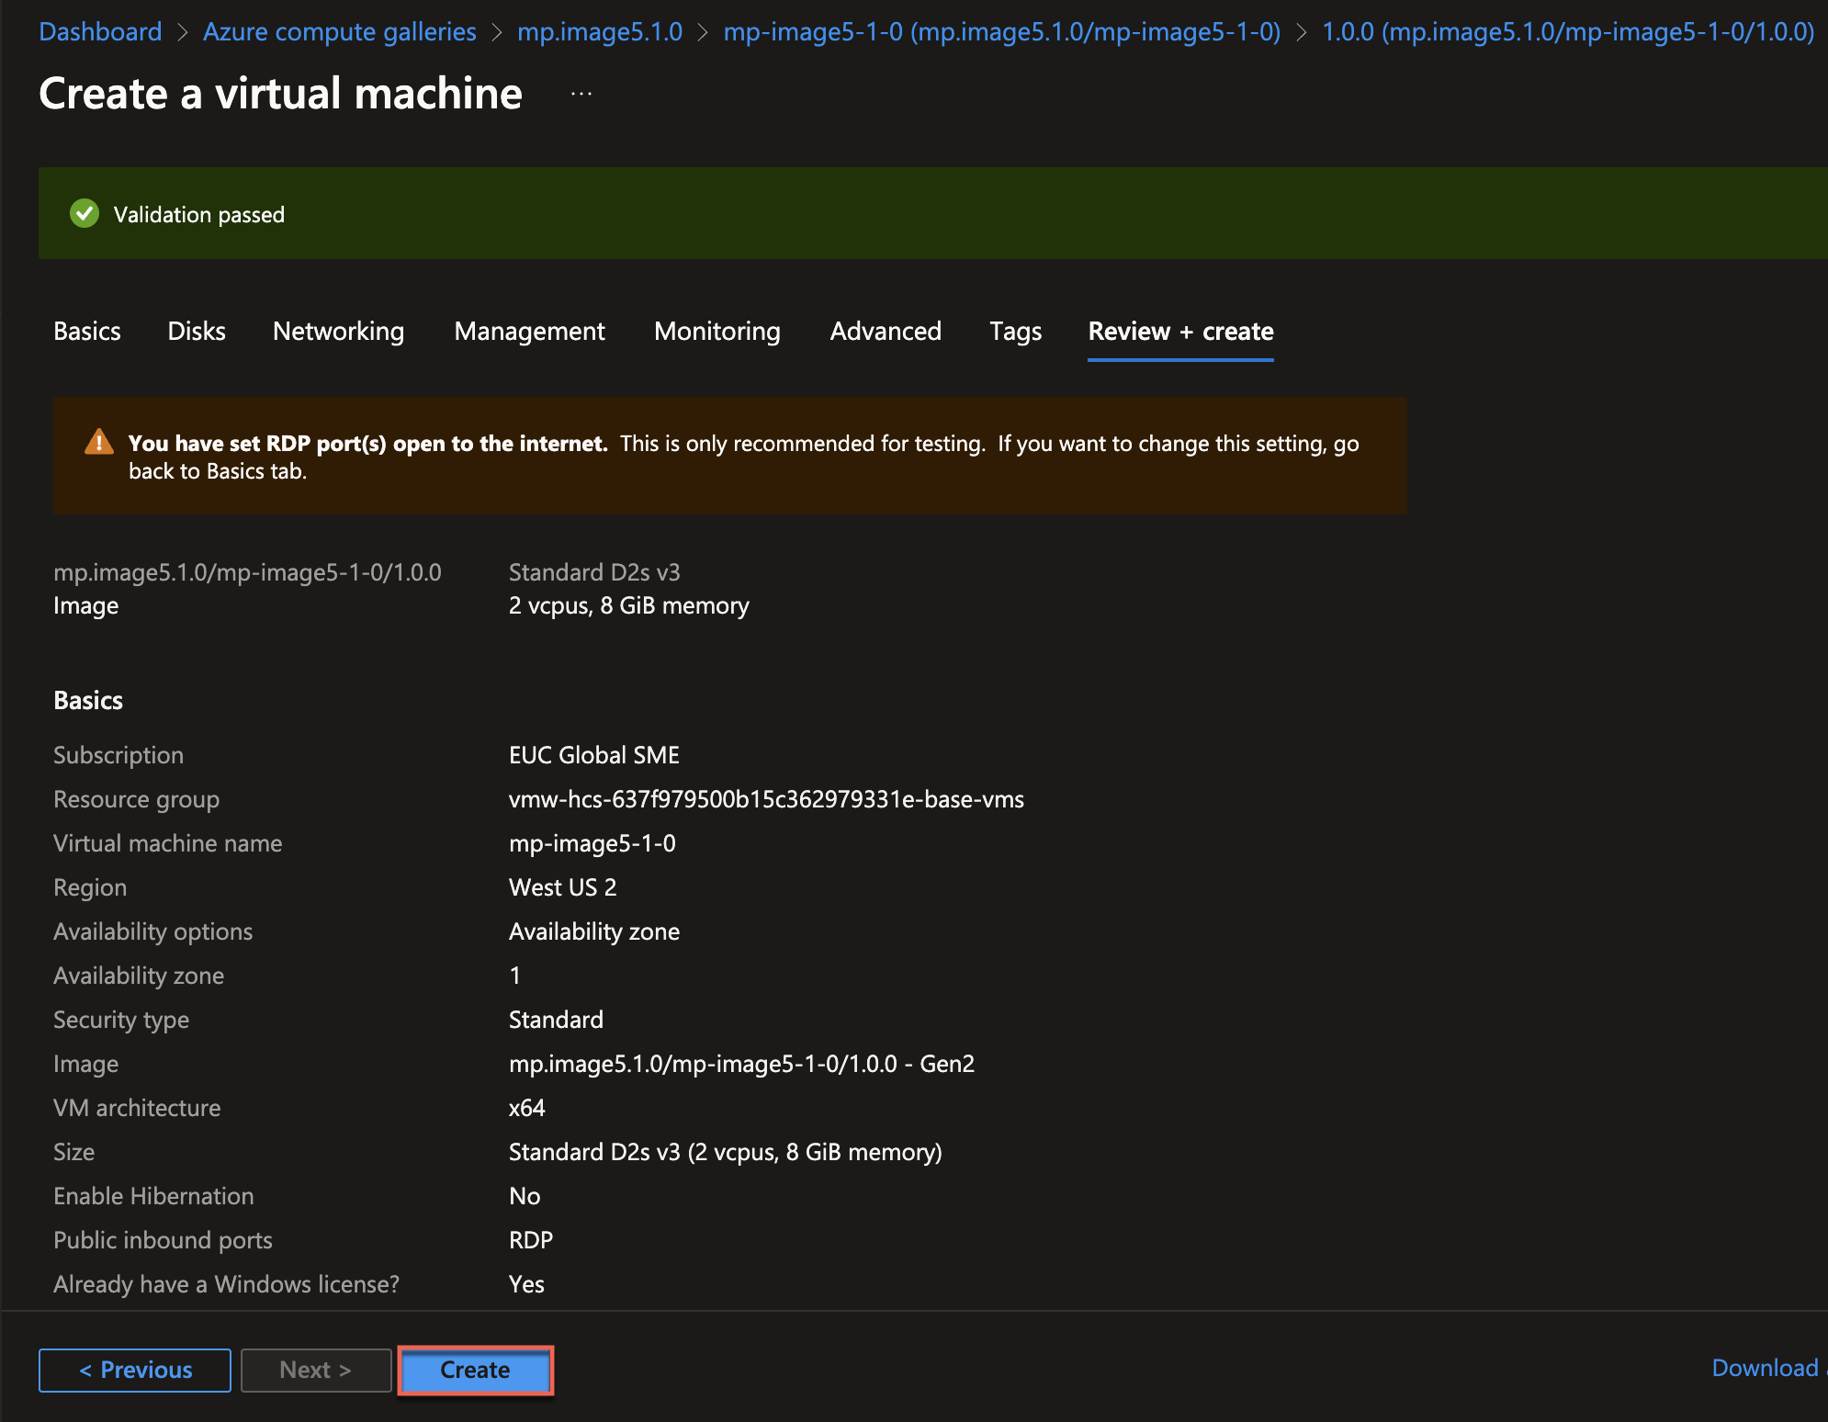
Task: Open mp-image5-1-0 image definition breadcrumb
Action: [1002, 32]
